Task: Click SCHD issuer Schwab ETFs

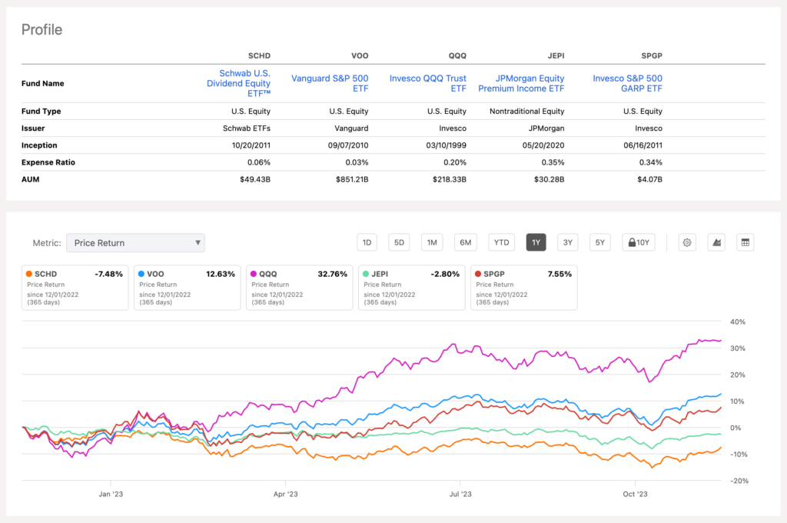Action: click(247, 128)
